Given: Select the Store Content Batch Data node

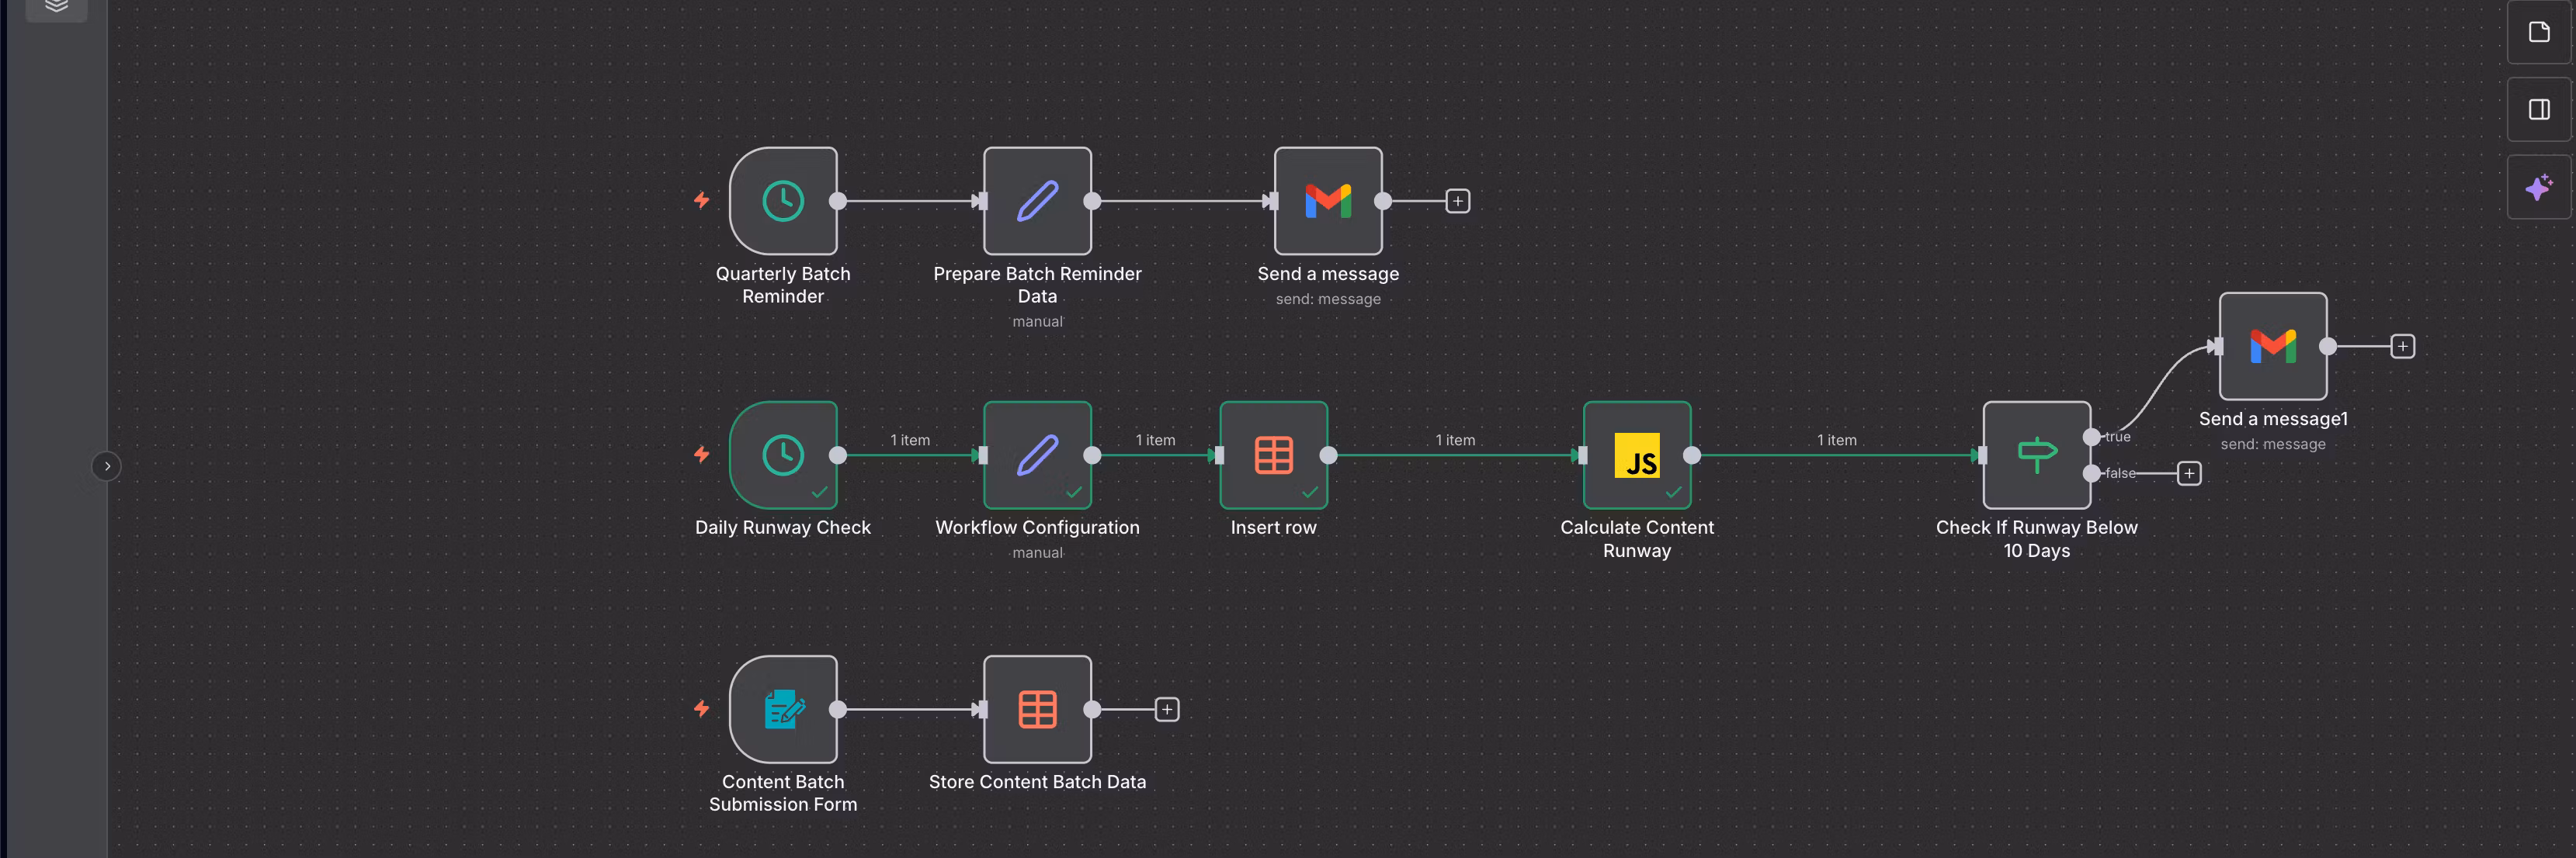Looking at the screenshot, I should (x=1037, y=709).
